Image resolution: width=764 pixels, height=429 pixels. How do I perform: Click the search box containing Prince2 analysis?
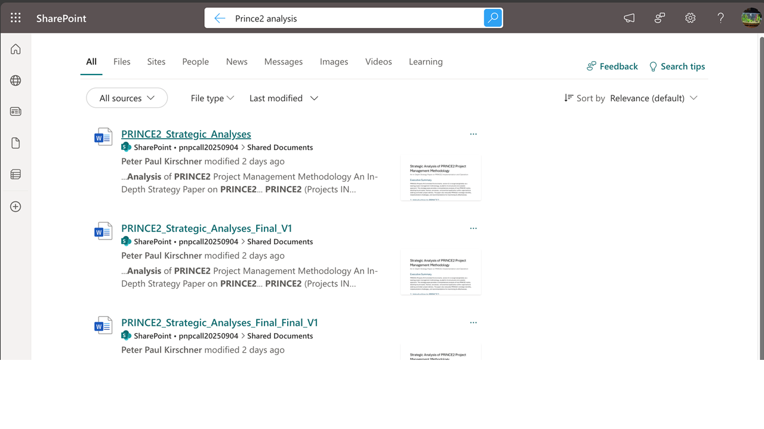coord(354,18)
